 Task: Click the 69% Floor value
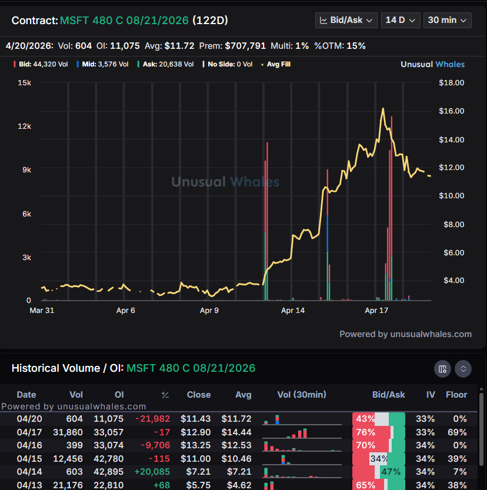pyautogui.click(x=457, y=432)
